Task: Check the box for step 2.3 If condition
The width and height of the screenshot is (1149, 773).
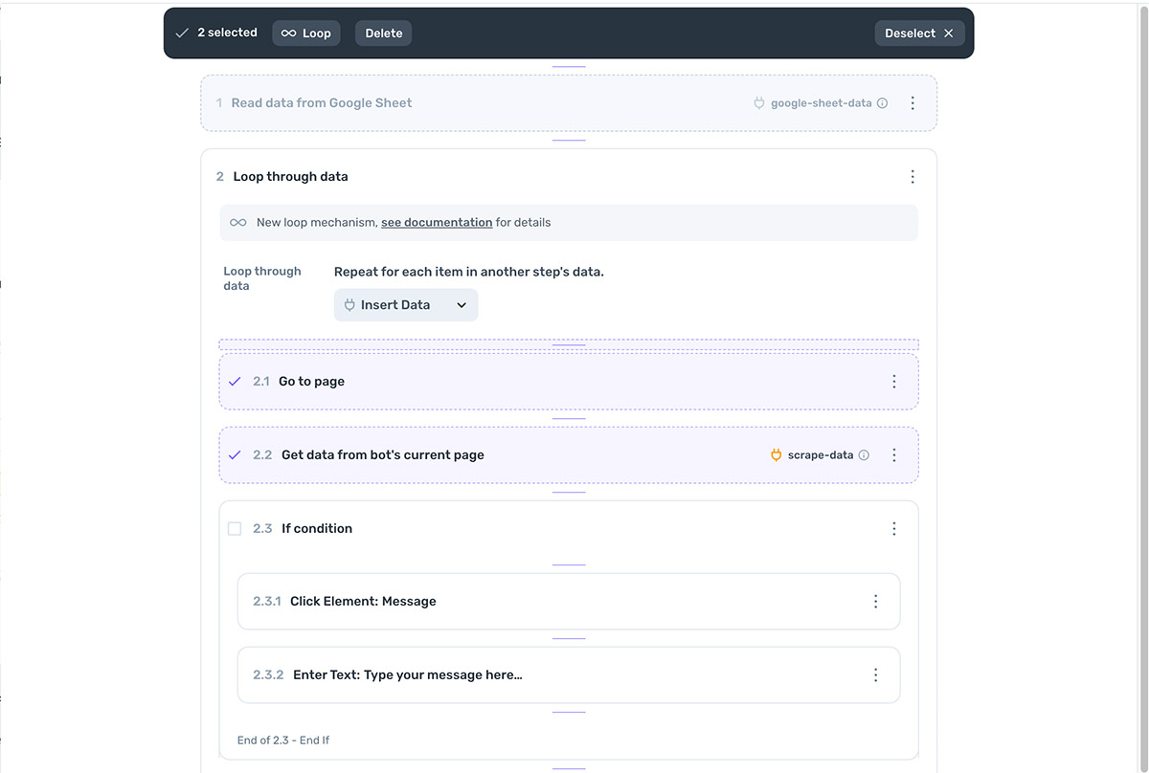Action: pyautogui.click(x=235, y=529)
